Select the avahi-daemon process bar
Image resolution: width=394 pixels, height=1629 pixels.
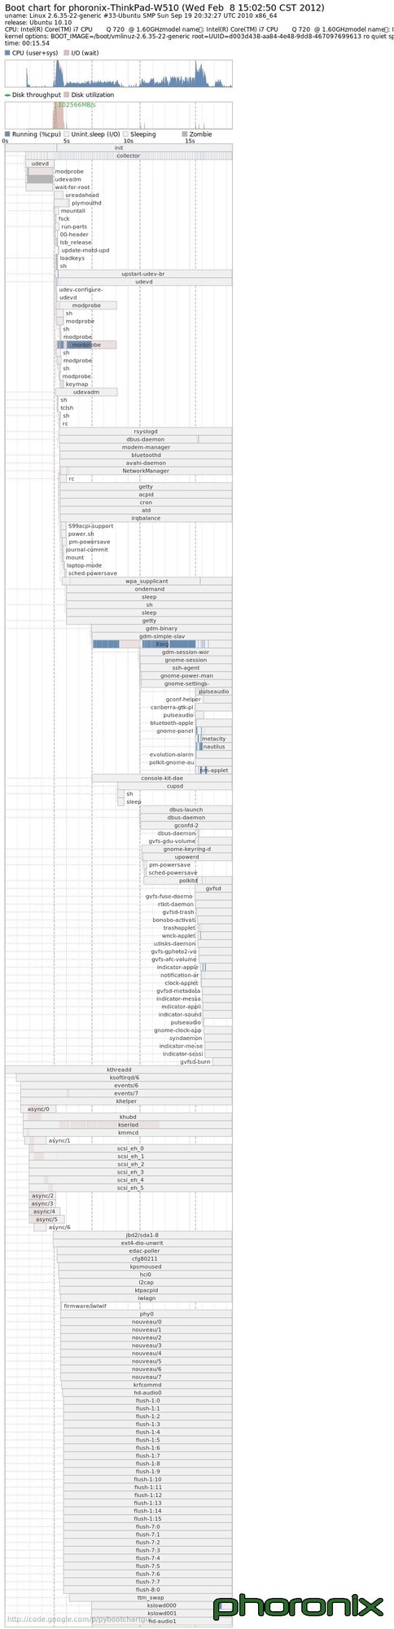pyautogui.click(x=146, y=463)
